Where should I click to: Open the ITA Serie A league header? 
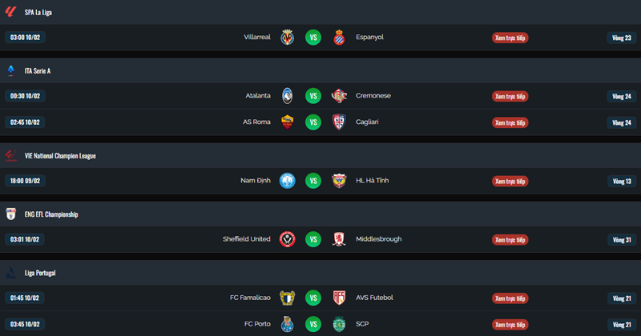point(38,71)
